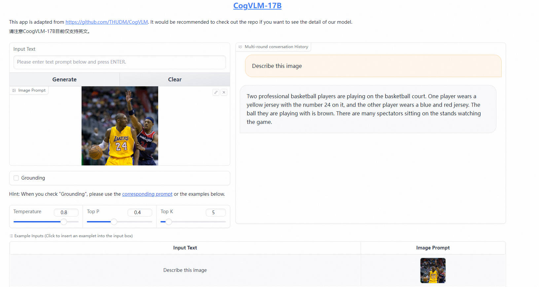Image resolution: width=539 pixels, height=287 pixels.
Task: Click the Input Text column header
Action: [x=185, y=248]
